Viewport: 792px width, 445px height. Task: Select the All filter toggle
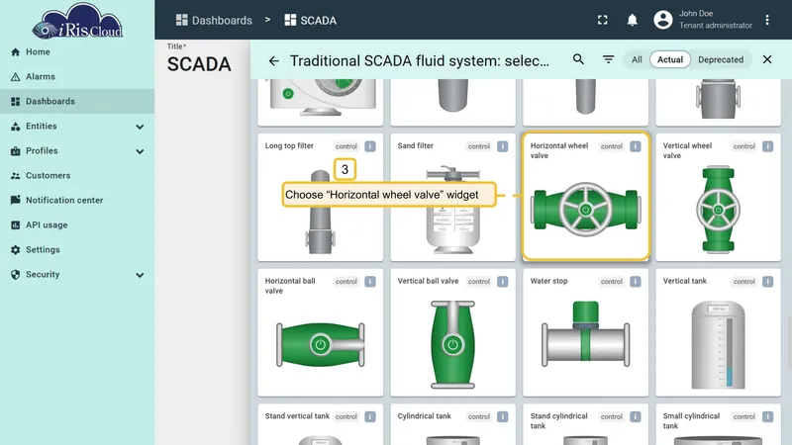637,59
